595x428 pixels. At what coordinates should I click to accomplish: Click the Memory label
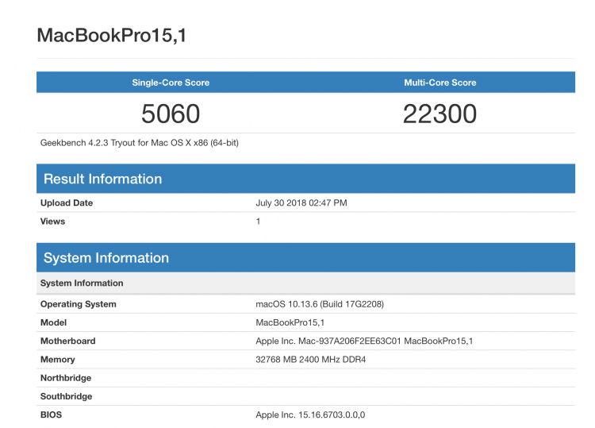click(x=58, y=359)
